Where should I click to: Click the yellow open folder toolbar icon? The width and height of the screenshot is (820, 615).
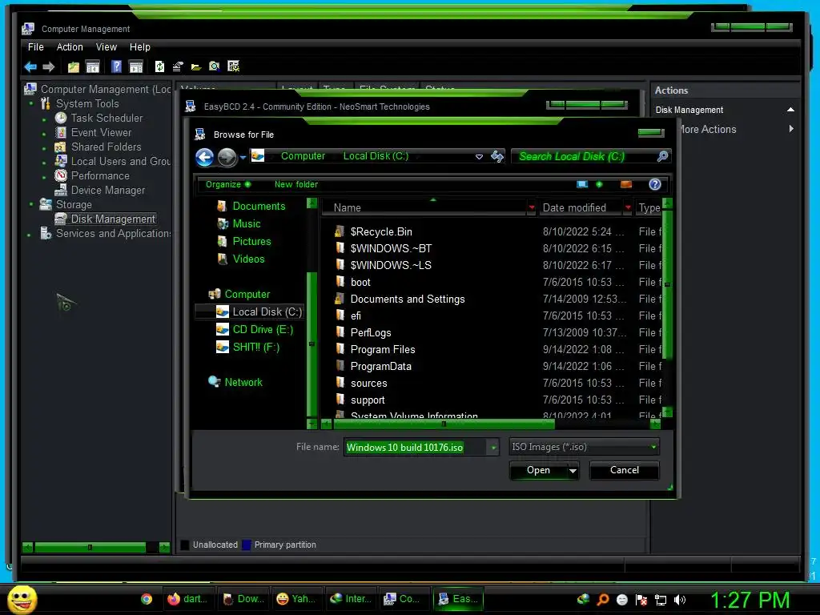196,67
